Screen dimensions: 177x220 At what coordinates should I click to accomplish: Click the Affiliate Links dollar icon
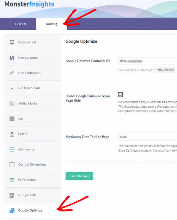tap(12, 104)
